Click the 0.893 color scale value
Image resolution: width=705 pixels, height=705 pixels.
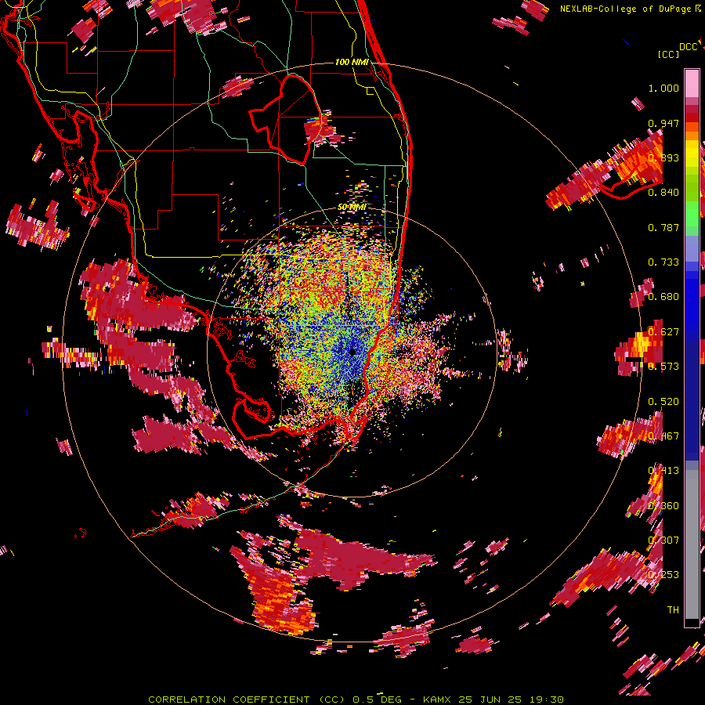[x=663, y=157]
